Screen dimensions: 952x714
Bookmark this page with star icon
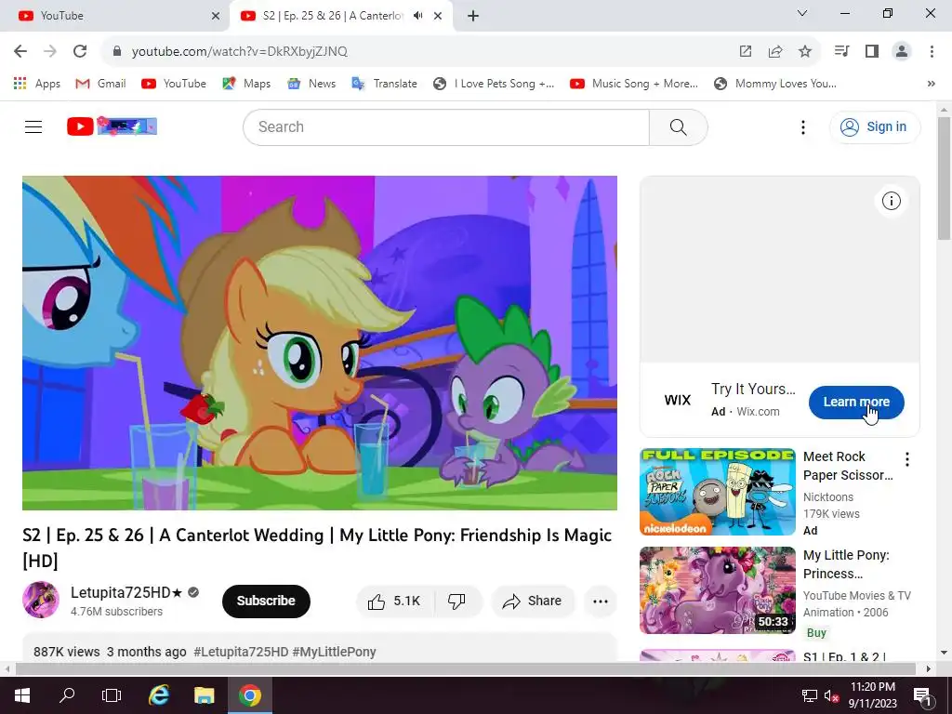[x=805, y=51]
